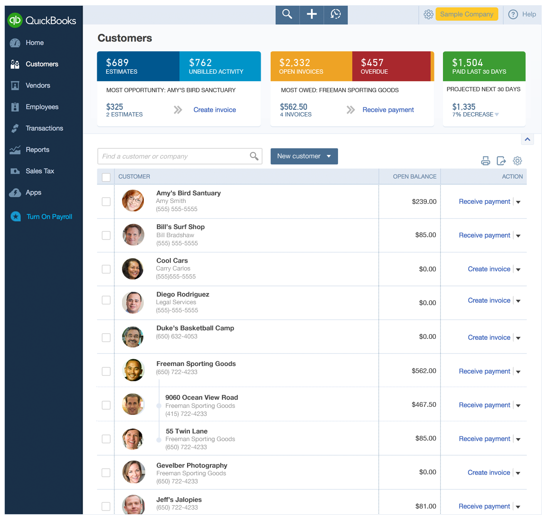Check the 55 Twin Lane row checkbox
The image size is (546, 519).
[x=106, y=439]
